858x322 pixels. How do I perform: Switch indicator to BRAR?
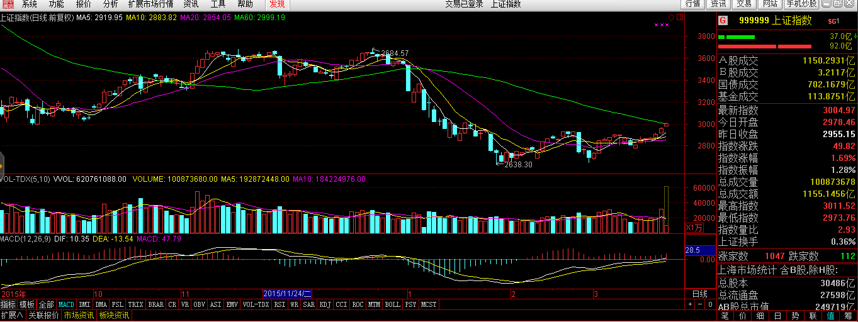(x=155, y=304)
